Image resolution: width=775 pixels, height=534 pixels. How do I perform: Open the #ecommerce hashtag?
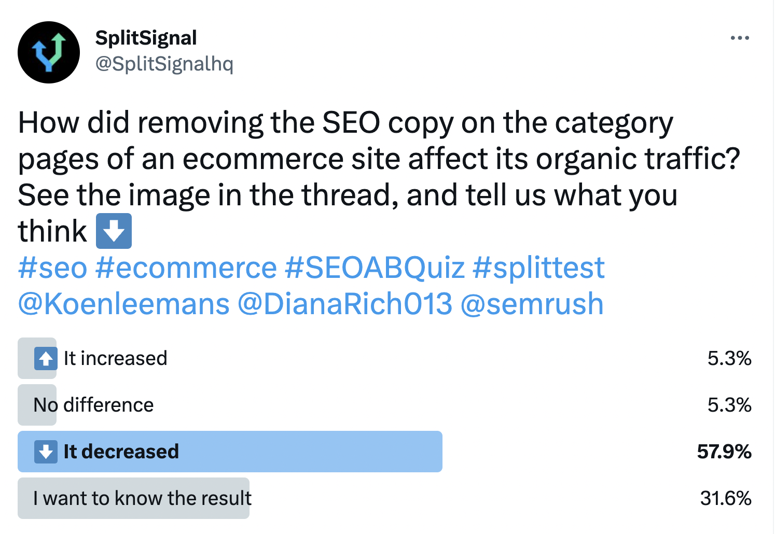coord(186,268)
